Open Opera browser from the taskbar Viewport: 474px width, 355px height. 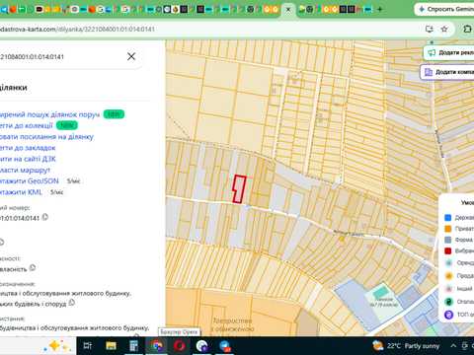[x=180, y=346]
